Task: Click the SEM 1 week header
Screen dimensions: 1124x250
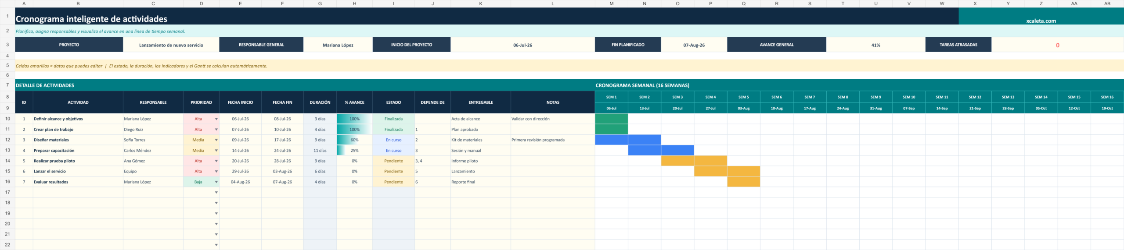Action: 612,97
